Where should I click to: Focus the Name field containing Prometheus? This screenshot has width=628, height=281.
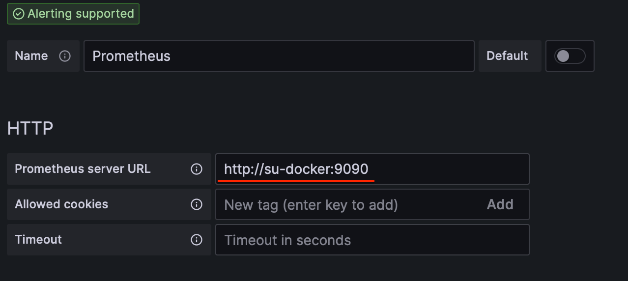[x=279, y=56]
